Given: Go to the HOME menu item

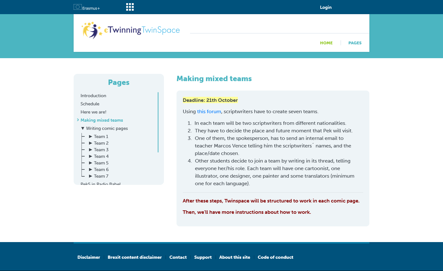Looking at the screenshot, I should (326, 43).
